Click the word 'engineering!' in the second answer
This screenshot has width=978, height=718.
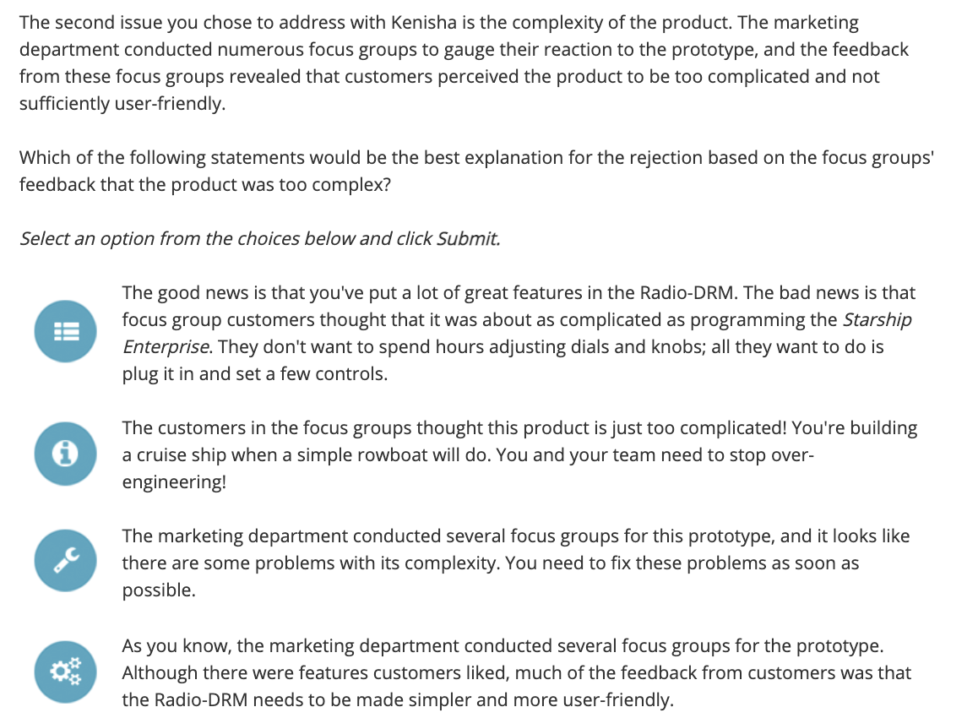tap(174, 482)
